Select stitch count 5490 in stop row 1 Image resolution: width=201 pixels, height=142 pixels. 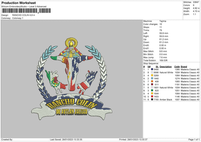tap(156, 69)
